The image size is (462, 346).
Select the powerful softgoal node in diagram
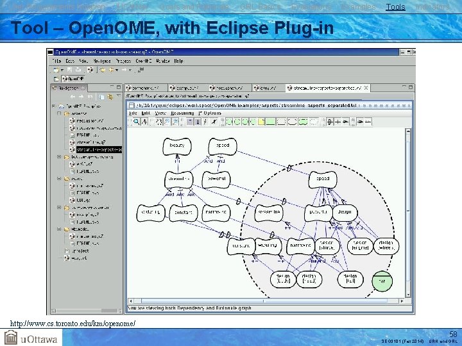pyautogui.click(x=216, y=179)
